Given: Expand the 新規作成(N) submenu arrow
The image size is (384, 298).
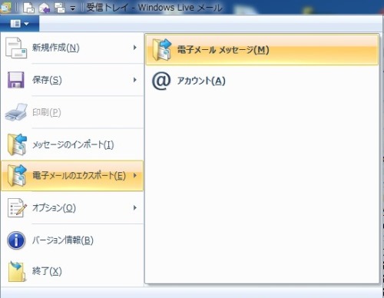Looking at the screenshot, I should click(x=135, y=48).
